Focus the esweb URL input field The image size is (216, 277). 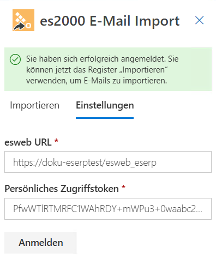[x=108, y=162]
